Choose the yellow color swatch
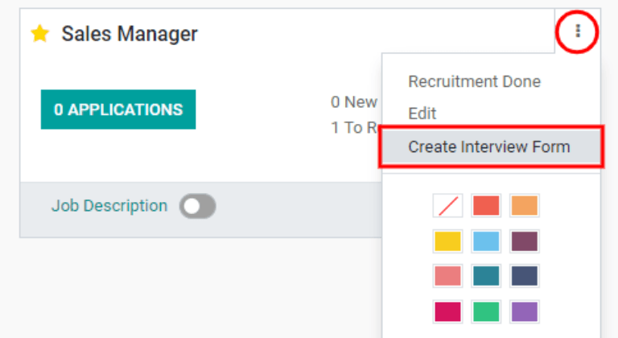Image resolution: width=618 pixels, height=338 pixels. pyautogui.click(x=447, y=241)
